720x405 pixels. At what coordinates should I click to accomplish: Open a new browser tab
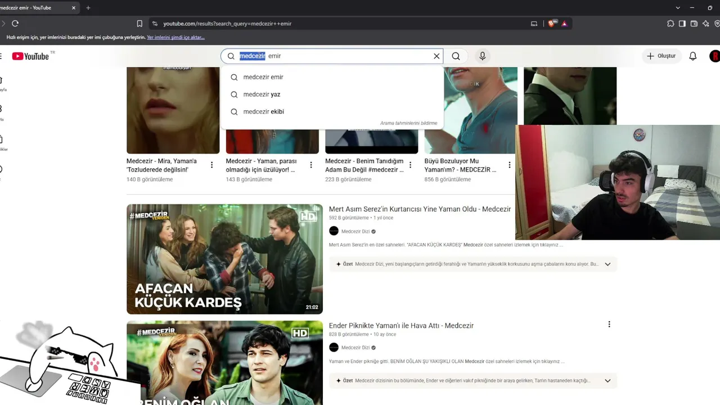point(88,8)
